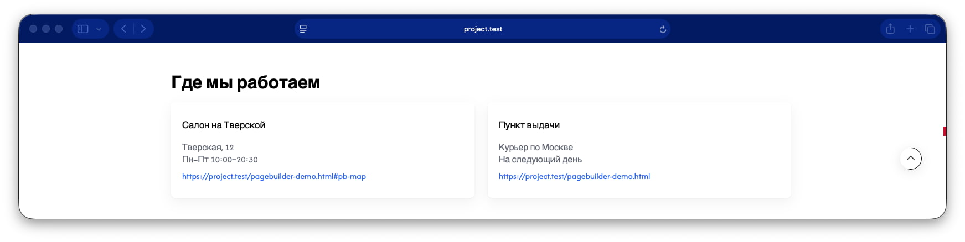Toggle the Safari sidebar icon
This screenshot has width=965, height=242.
point(83,29)
